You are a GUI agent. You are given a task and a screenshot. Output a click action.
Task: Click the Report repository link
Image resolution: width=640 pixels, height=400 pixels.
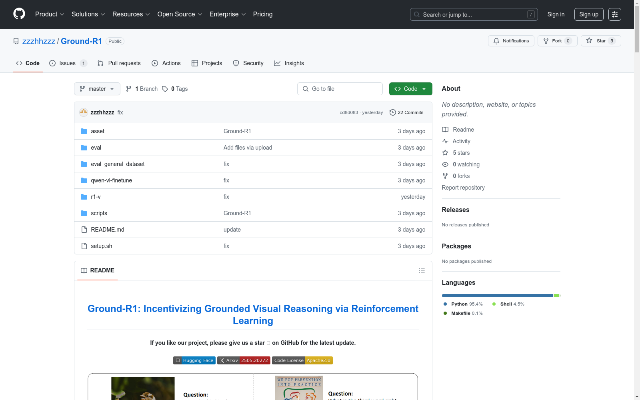pyautogui.click(x=463, y=188)
